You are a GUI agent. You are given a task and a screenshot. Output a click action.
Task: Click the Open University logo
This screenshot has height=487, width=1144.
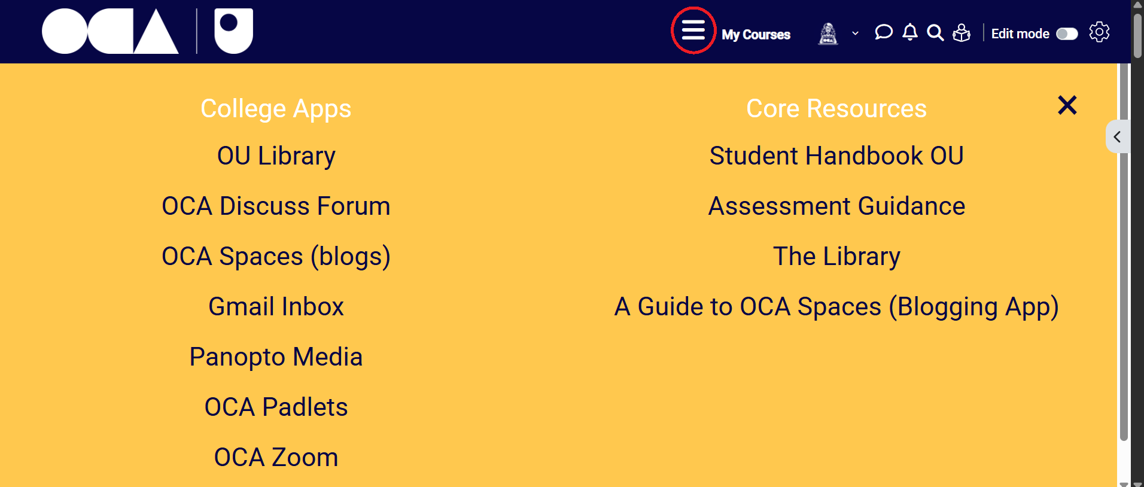(x=232, y=30)
